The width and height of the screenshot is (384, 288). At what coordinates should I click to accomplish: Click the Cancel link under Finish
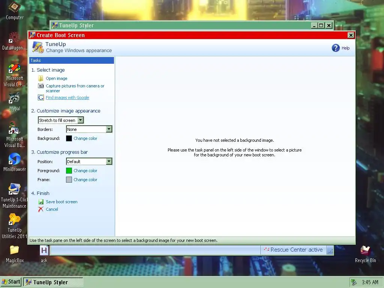[x=52, y=209]
